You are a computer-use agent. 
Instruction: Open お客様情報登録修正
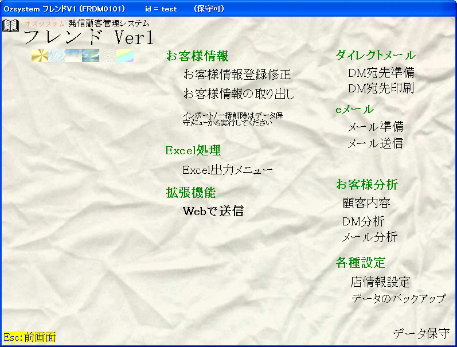[x=237, y=75]
